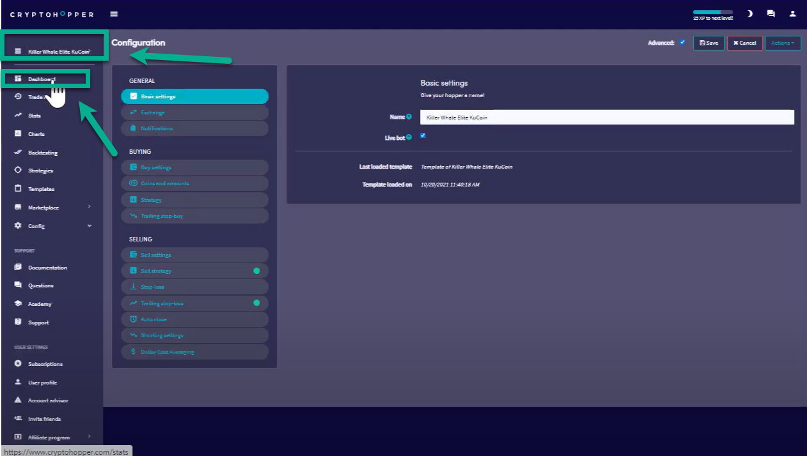Image resolution: width=807 pixels, height=456 pixels.
Task: Click the help icon beside Live bot
Action: 409,138
